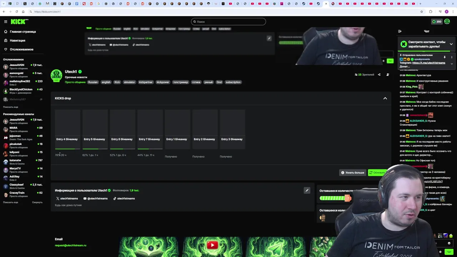Open the X link utech1stream
The image size is (457, 257).
[67, 198]
